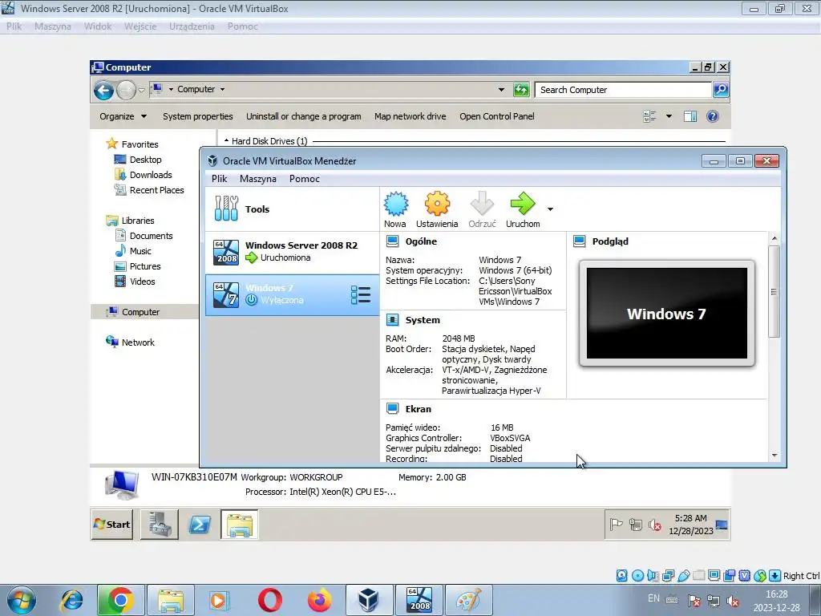Open Internet Explorer from host taskbar

71,600
